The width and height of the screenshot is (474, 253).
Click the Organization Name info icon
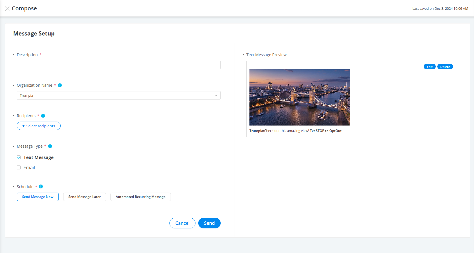pyautogui.click(x=60, y=85)
